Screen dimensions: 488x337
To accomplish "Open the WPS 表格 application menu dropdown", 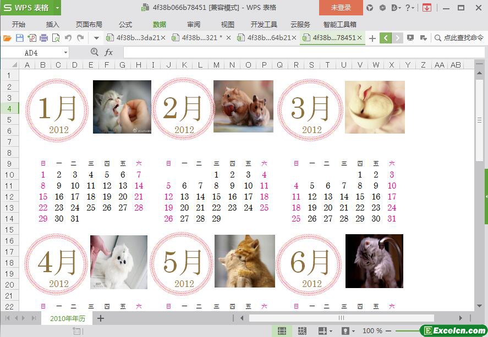I will 57,8.
